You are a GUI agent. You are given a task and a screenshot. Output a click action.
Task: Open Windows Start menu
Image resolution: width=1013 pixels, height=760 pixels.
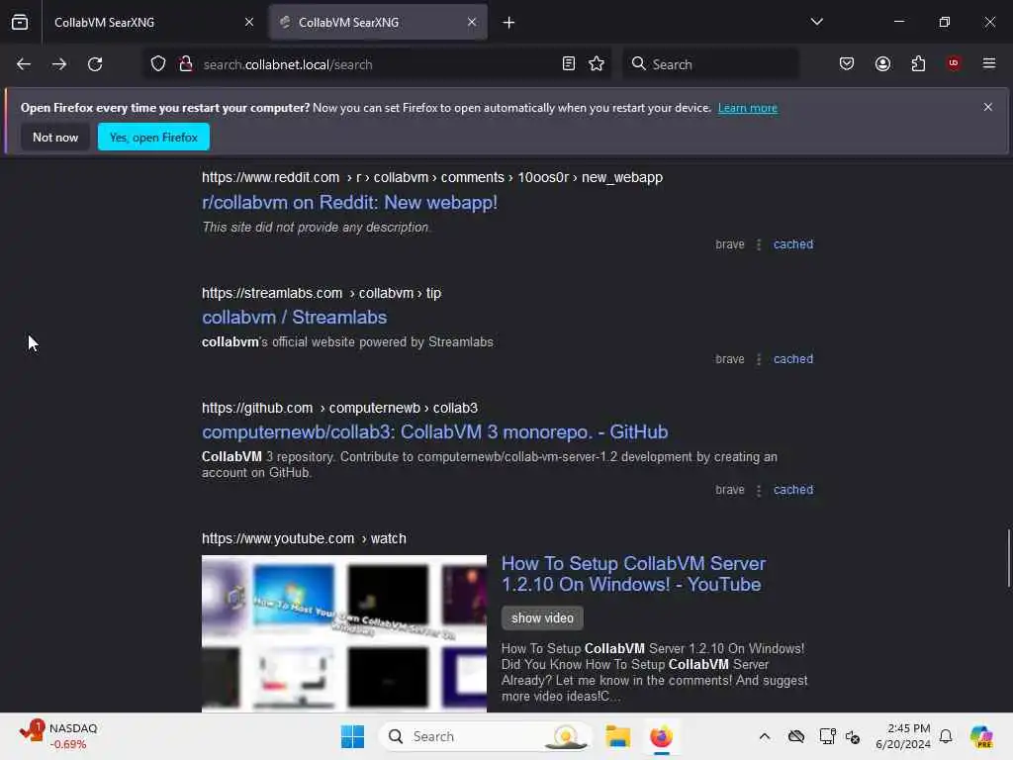click(353, 736)
